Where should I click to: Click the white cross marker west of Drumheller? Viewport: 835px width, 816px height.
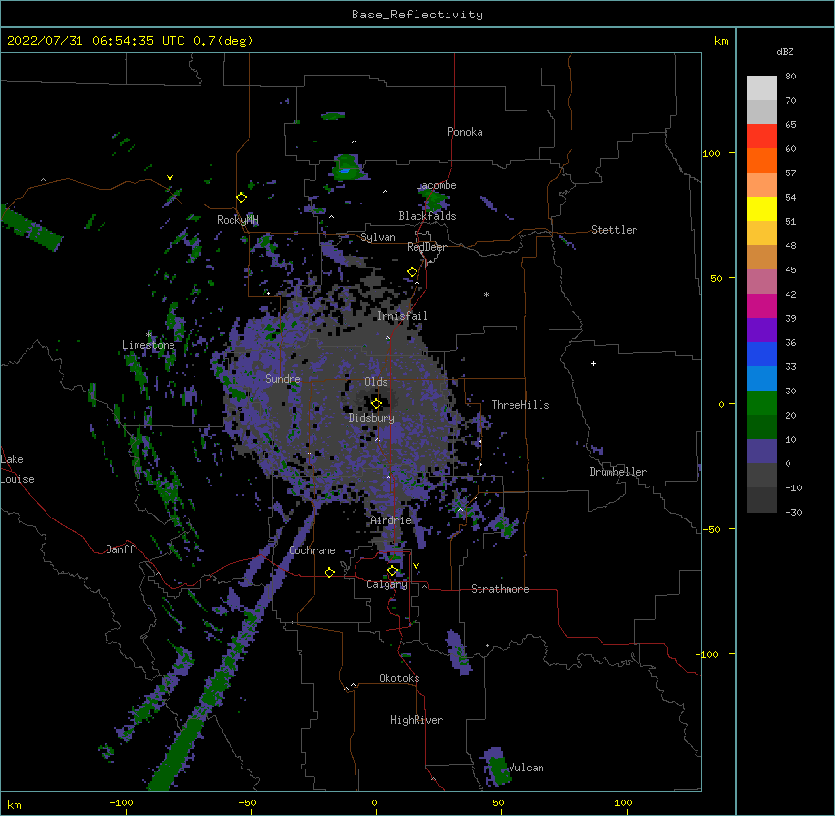pyautogui.click(x=593, y=363)
